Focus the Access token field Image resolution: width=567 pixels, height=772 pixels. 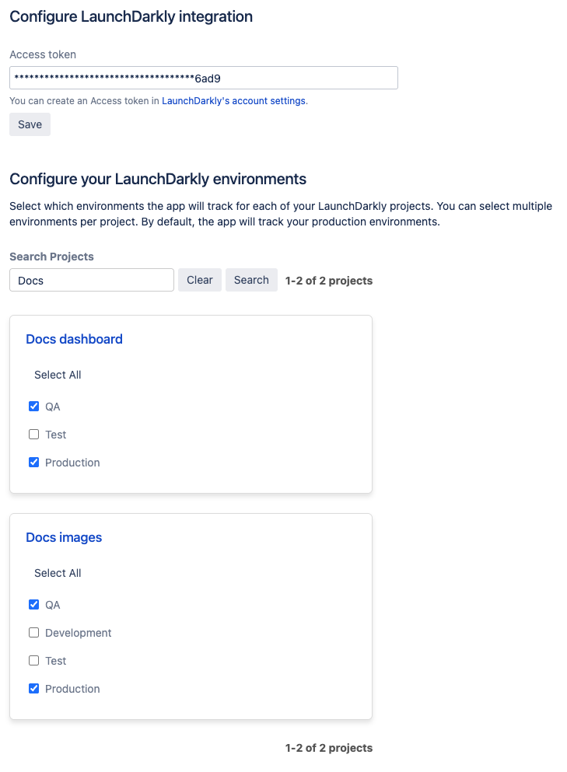pyautogui.click(x=203, y=78)
